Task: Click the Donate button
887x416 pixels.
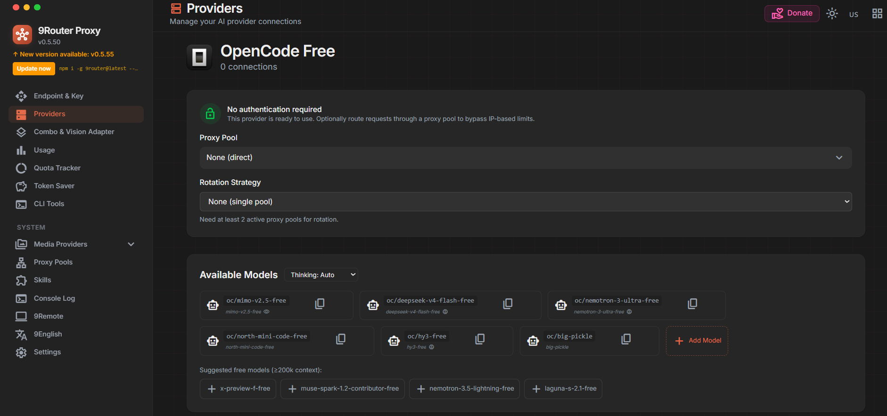Action: 792,14
